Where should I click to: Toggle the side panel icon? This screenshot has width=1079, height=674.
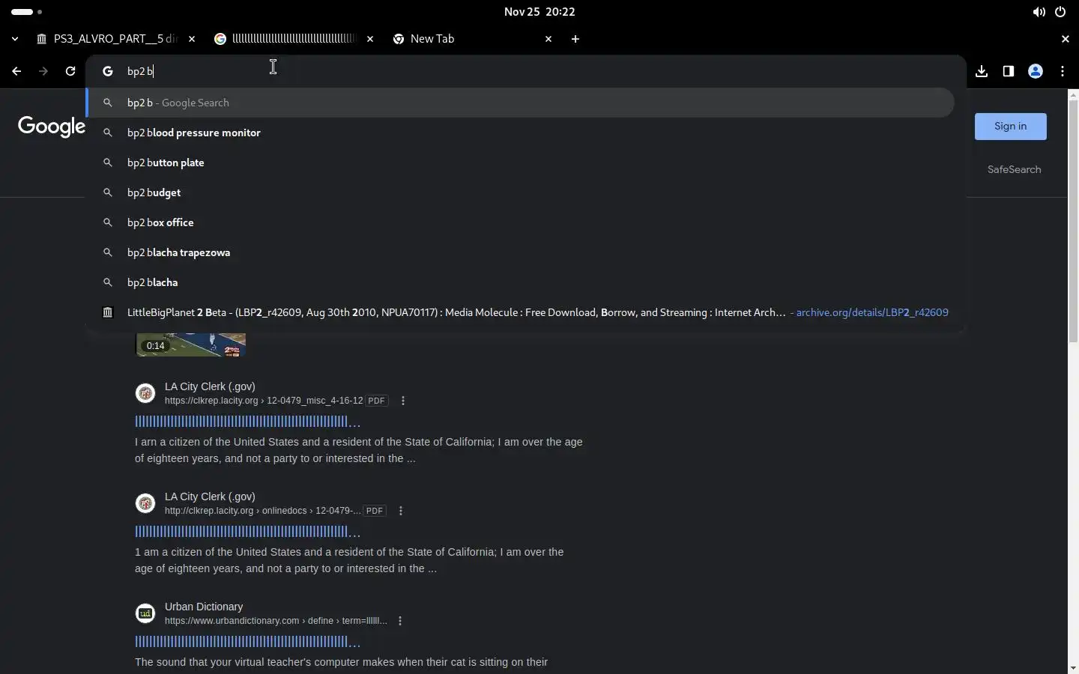1009,71
